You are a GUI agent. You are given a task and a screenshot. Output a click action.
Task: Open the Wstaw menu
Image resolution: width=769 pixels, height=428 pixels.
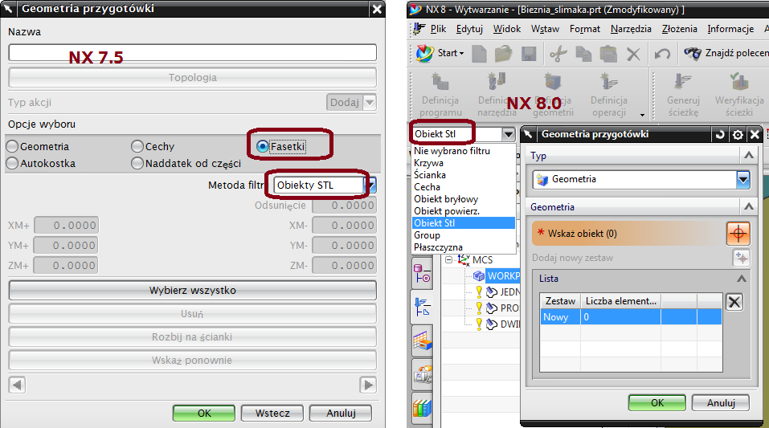tap(545, 29)
